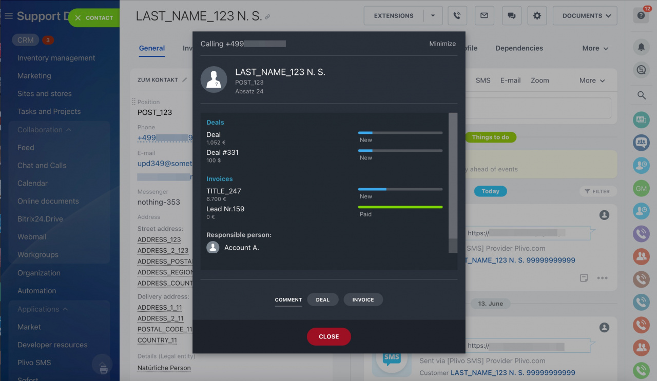Open the settings gear icon
Image resolution: width=657 pixels, height=381 pixels.
coord(537,16)
